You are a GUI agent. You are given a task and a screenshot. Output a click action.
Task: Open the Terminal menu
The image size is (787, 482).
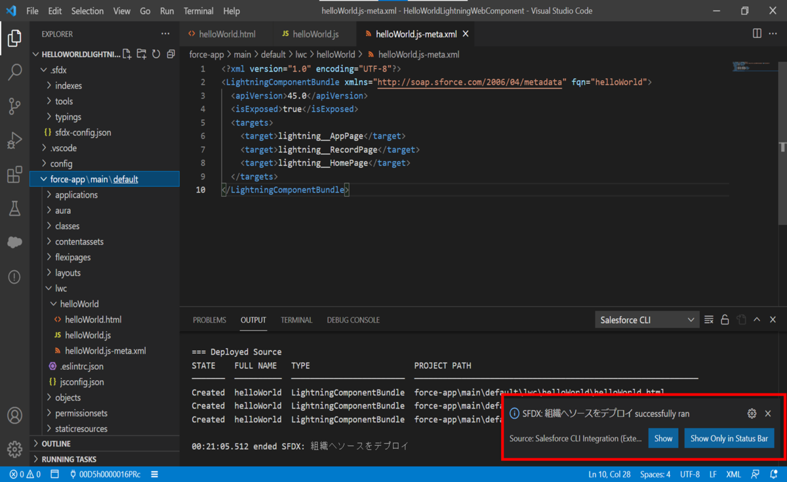point(199,11)
